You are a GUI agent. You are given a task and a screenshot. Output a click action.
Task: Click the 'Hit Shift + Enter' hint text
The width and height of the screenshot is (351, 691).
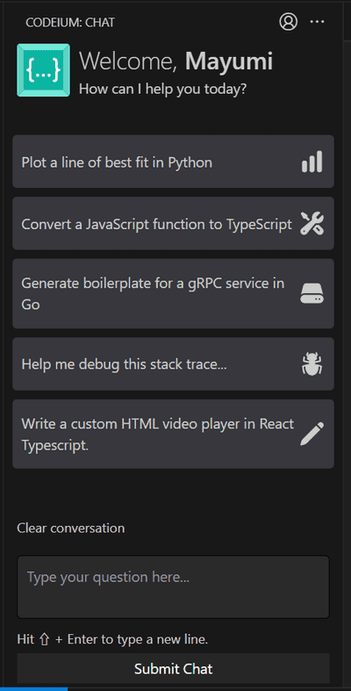(x=112, y=639)
